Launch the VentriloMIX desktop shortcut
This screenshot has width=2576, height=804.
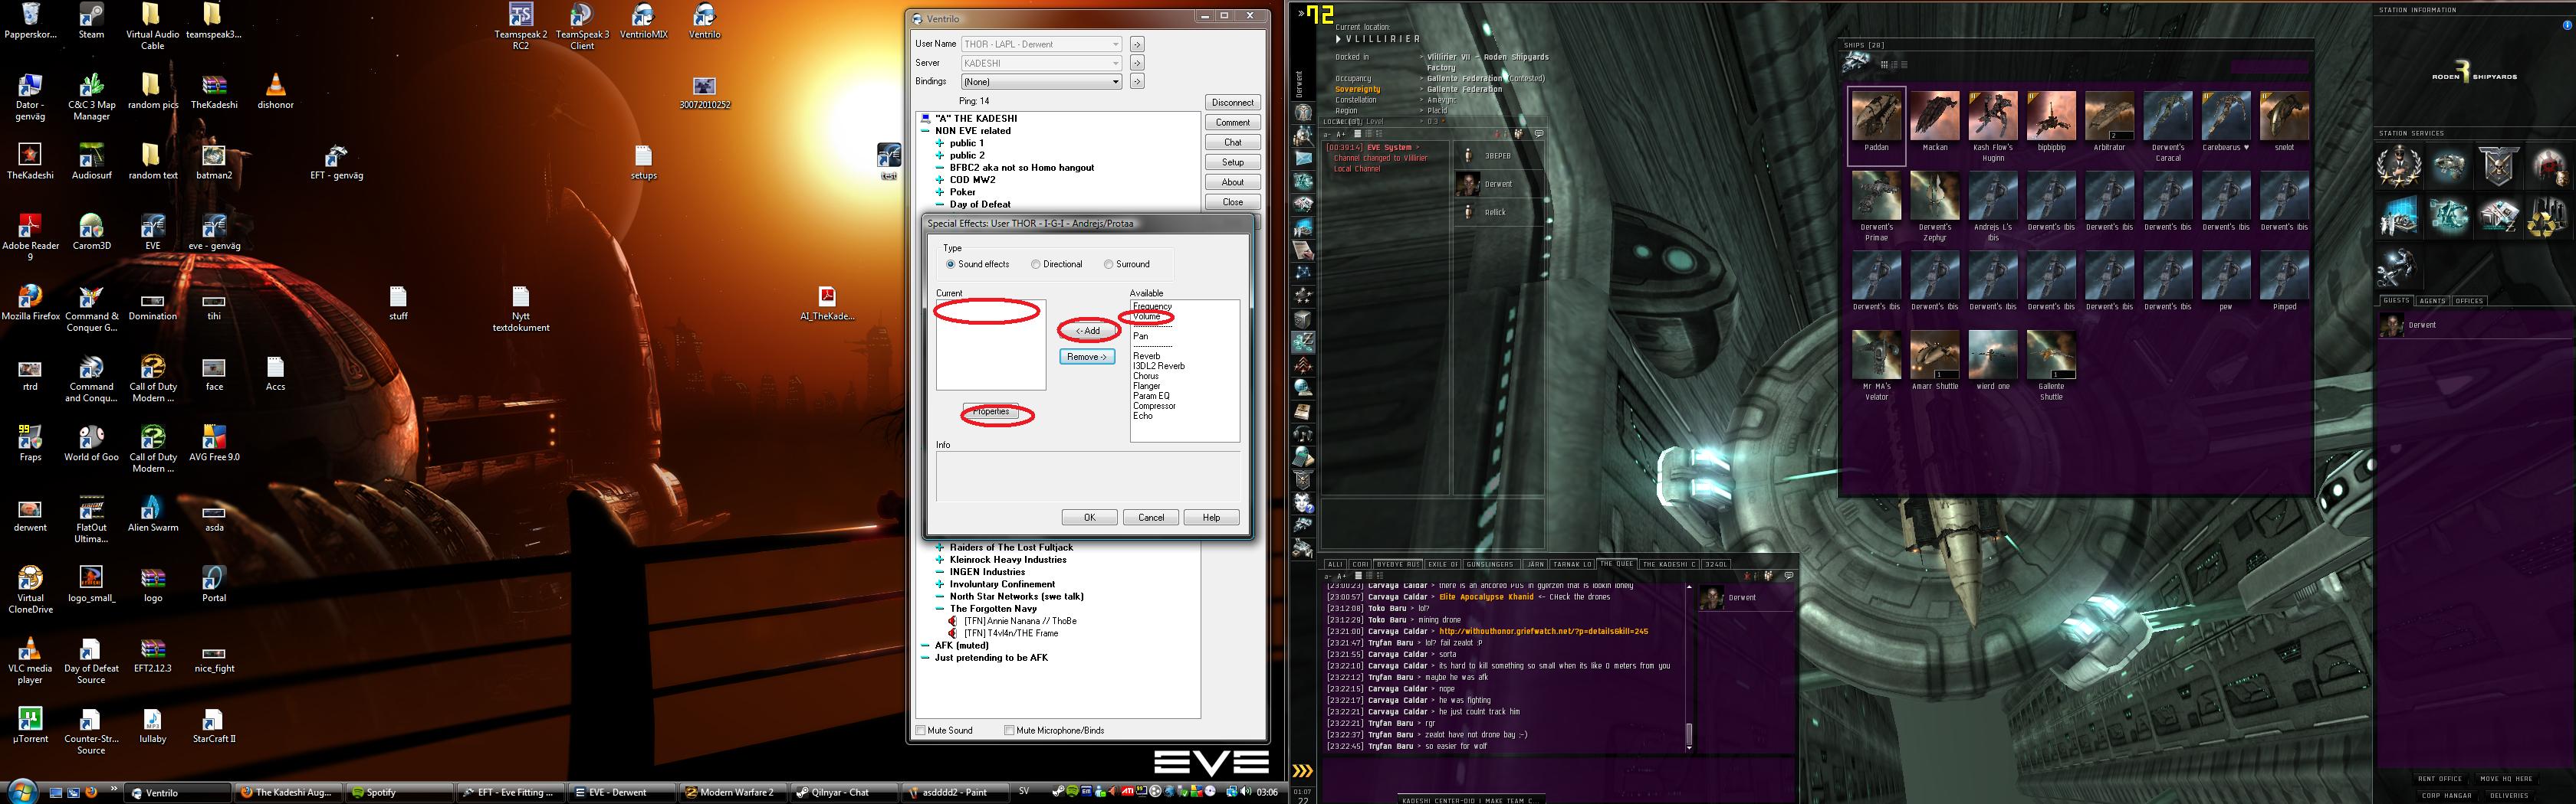pyautogui.click(x=643, y=21)
